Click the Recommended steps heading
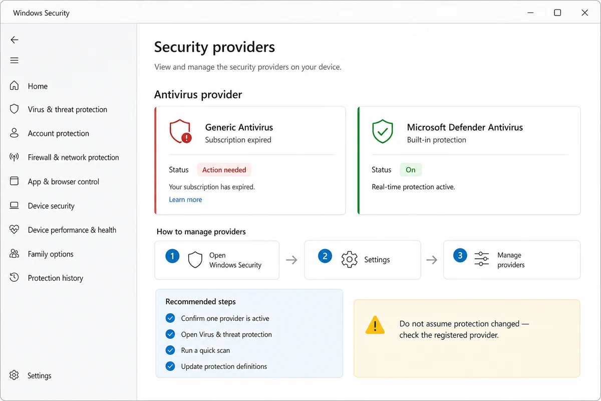This screenshot has width=601, height=401. tap(200, 302)
